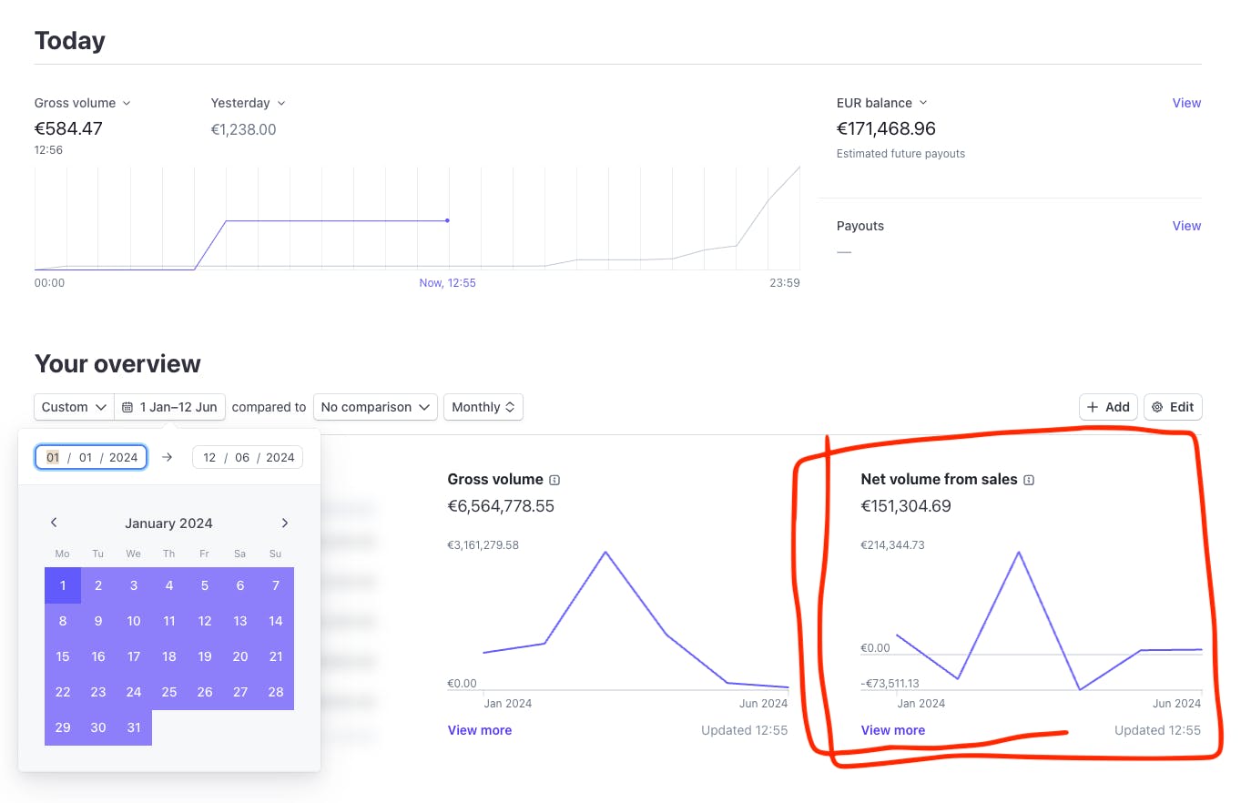Click the arrow icon between the date fields

[x=168, y=457]
